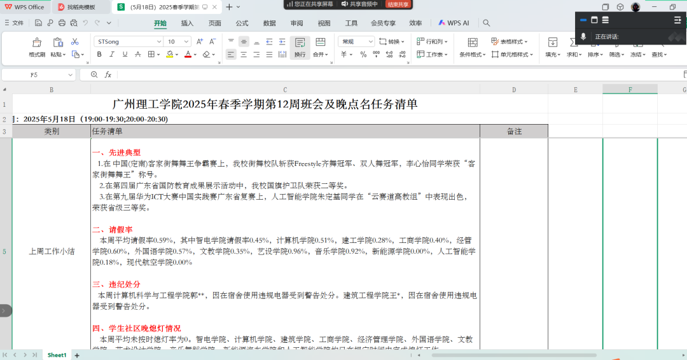Click the Cut scissors icon

[x=74, y=41]
